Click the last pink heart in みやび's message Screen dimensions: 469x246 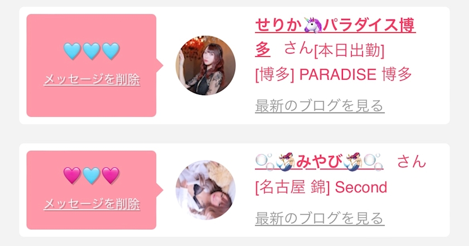(111, 175)
